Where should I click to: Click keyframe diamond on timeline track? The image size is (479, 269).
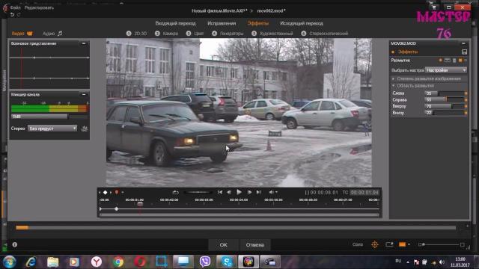pyautogui.click(x=117, y=209)
